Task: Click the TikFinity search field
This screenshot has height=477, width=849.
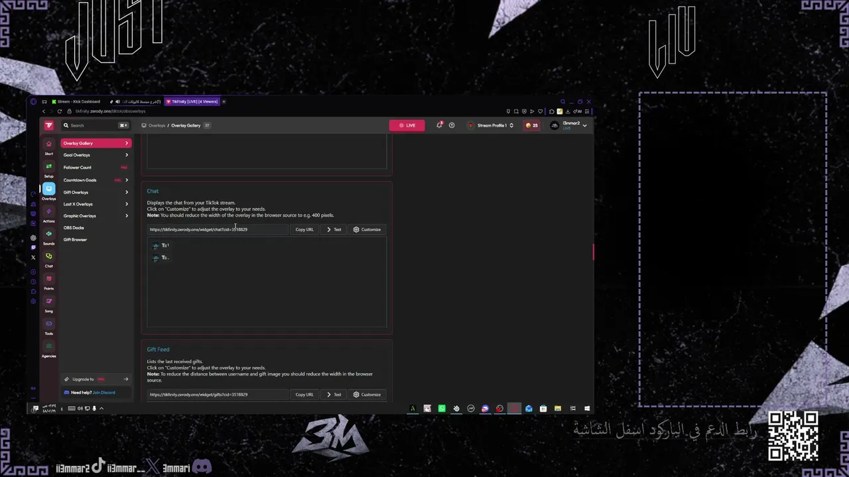Action: point(96,125)
